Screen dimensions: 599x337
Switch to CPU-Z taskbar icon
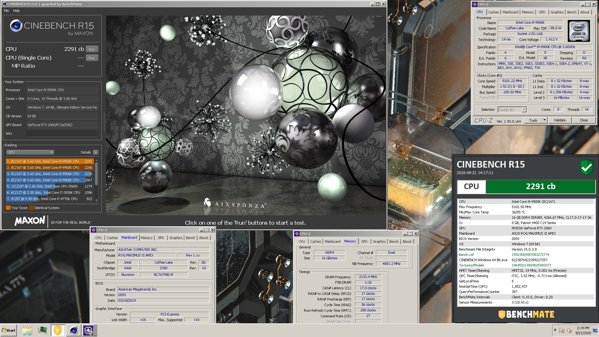pos(88,330)
